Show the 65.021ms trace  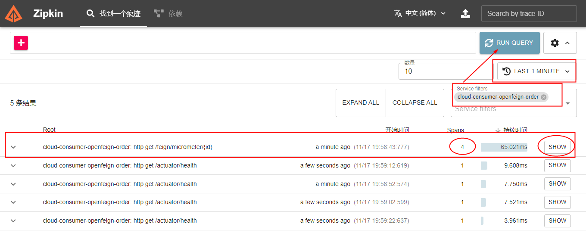[x=558, y=147]
